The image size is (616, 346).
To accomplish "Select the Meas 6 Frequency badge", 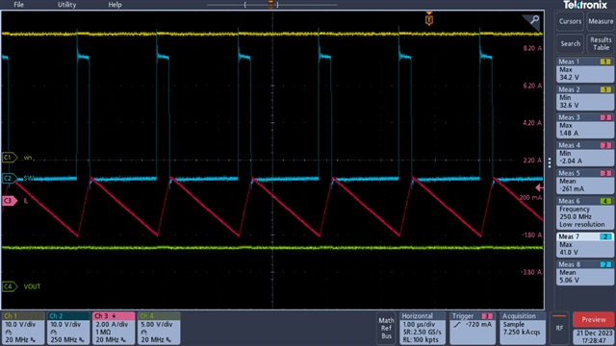I will point(585,213).
